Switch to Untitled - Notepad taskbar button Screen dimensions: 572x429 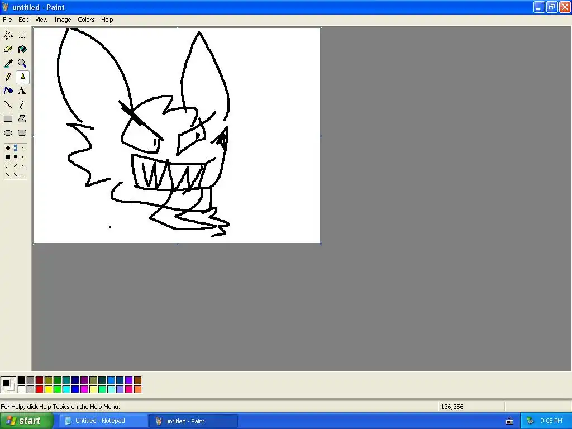coord(103,421)
